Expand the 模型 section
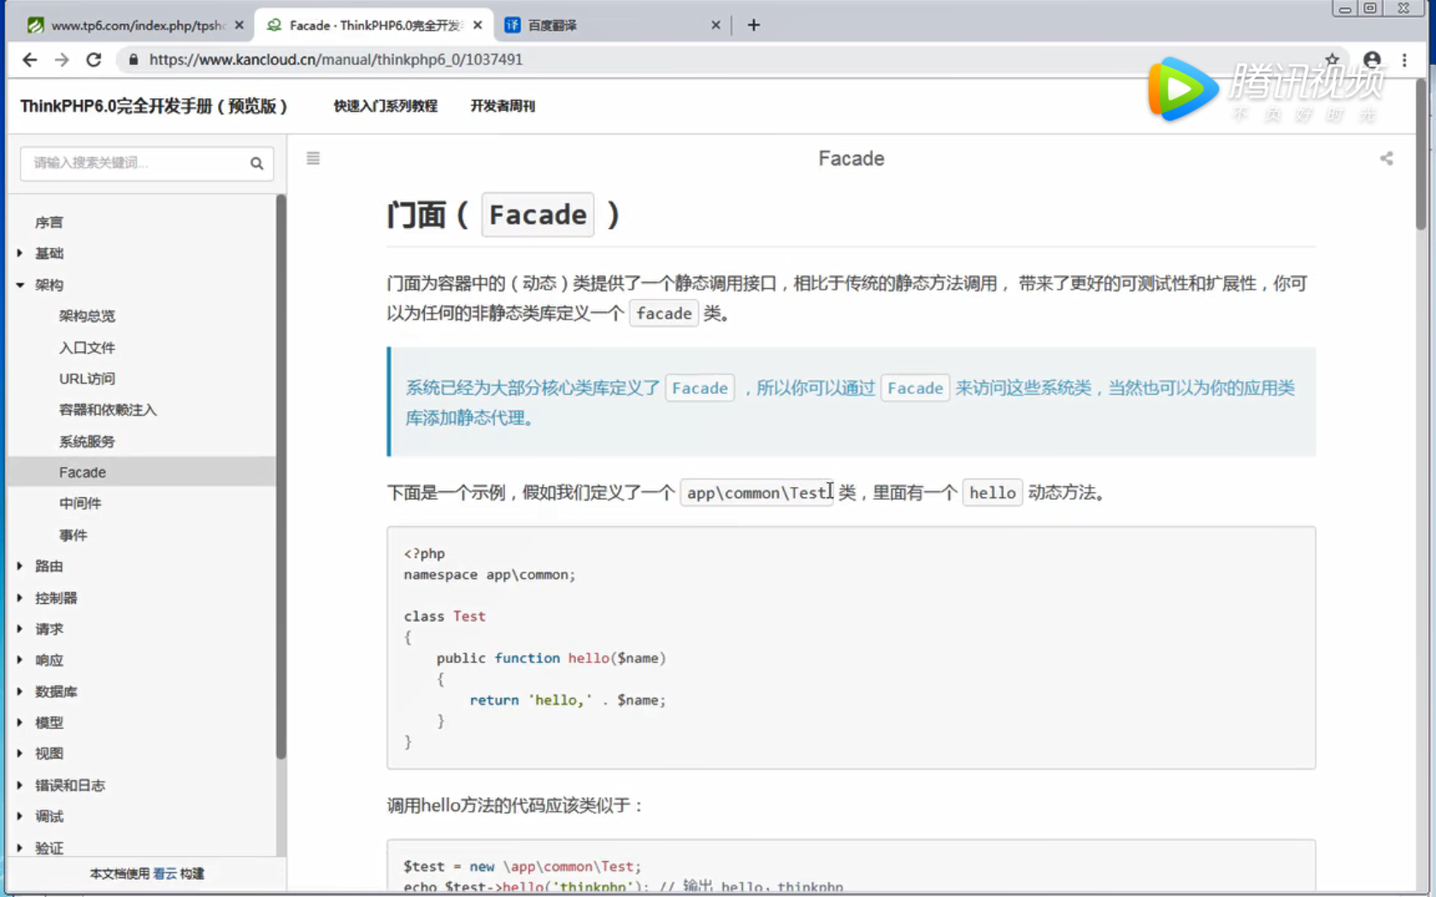Viewport: 1436px width, 897px height. pos(20,722)
